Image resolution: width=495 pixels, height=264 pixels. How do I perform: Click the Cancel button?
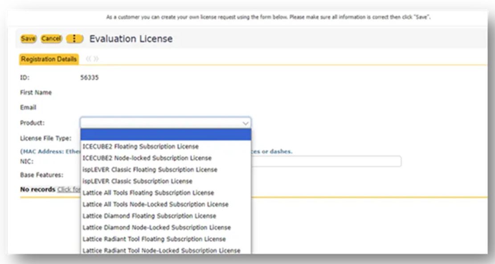point(51,38)
